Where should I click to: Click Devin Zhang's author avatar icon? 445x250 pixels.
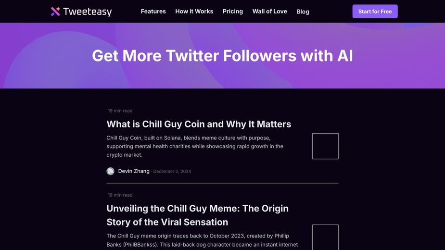pyautogui.click(x=111, y=171)
